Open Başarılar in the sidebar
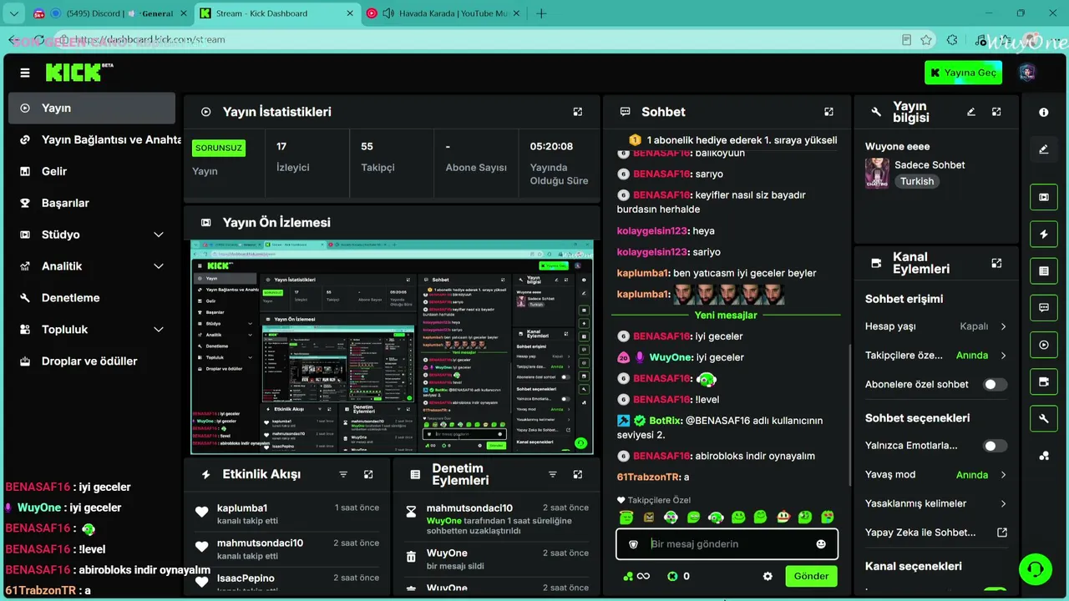This screenshot has height=601, width=1069. pyautogui.click(x=92, y=203)
